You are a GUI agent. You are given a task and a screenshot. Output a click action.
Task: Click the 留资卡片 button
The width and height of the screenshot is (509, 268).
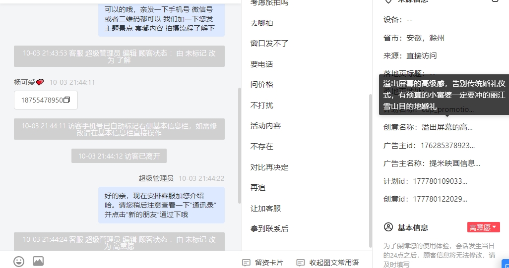[x=263, y=263]
